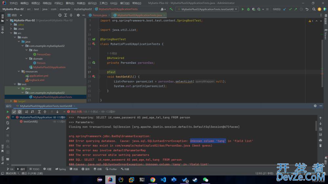Select PersonDao in project tree

[44, 54]
